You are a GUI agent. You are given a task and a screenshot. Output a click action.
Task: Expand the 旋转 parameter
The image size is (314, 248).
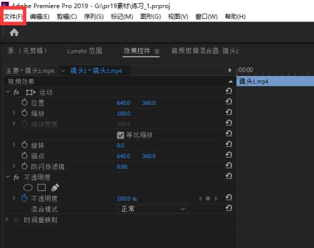(14, 145)
